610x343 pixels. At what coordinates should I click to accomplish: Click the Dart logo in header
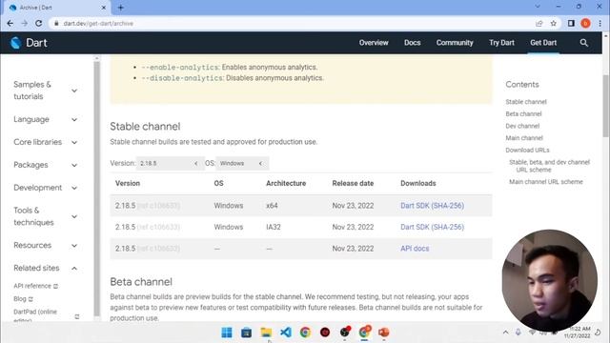(x=29, y=43)
